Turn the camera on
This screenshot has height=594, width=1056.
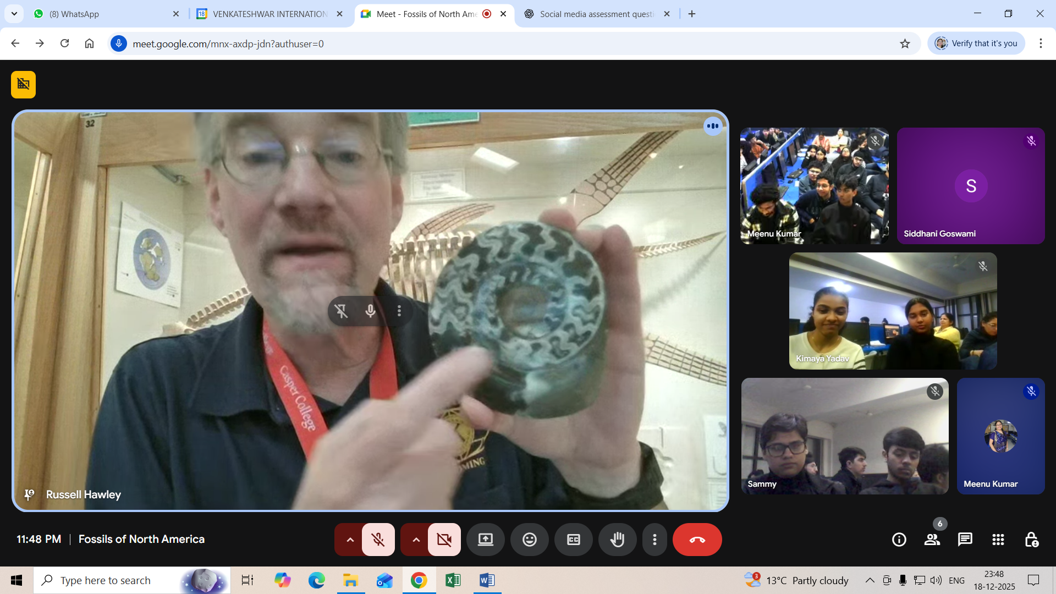pyautogui.click(x=444, y=540)
